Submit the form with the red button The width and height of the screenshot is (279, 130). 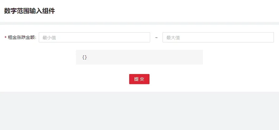(139, 79)
